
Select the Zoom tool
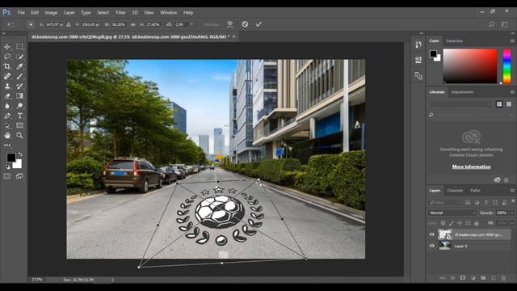[x=19, y=135]
